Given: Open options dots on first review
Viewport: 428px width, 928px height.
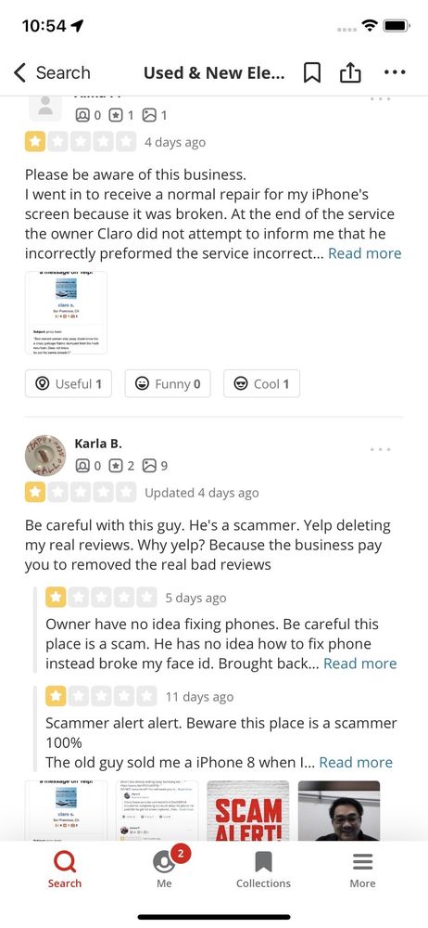Looking at the screenshot, I should coord(380,99).
